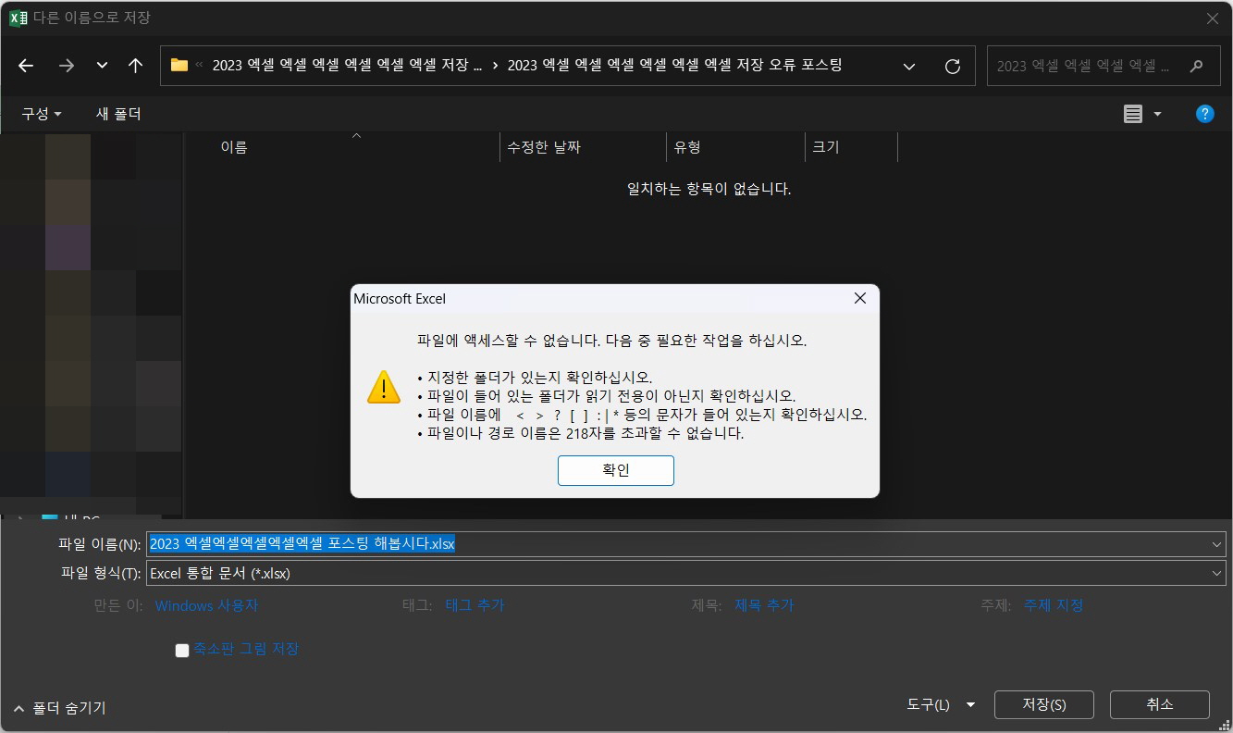Collapse folders with 폴더 숨기기
Image resolution: width=1233 pixels, height=733 pixels.
pyautogui.click(x=57, y=707)
